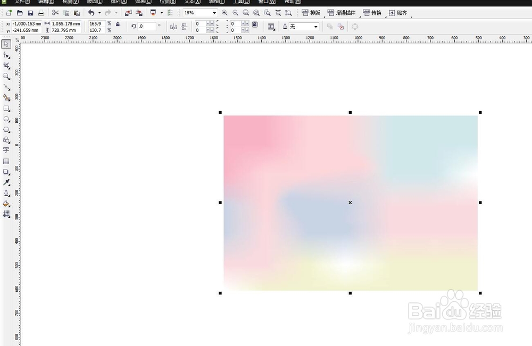Enable the 贴齐 snapping option
The image size is (532, 346).
coord(399,13)
